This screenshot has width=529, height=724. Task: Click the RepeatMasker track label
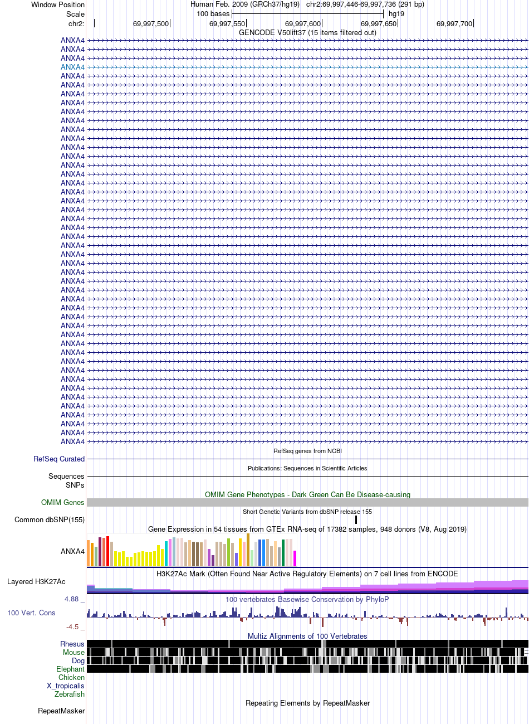[61, 711]
